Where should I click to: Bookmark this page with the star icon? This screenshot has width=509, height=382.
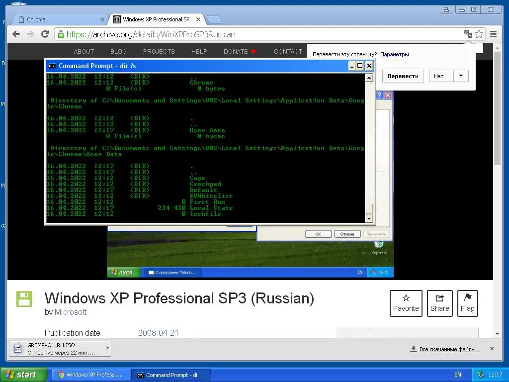point(479,34)
